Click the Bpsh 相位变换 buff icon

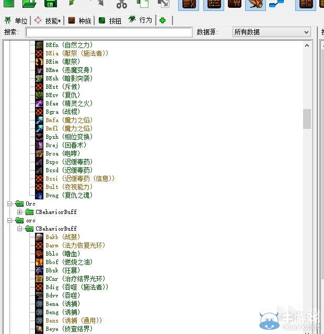point(39,137)
